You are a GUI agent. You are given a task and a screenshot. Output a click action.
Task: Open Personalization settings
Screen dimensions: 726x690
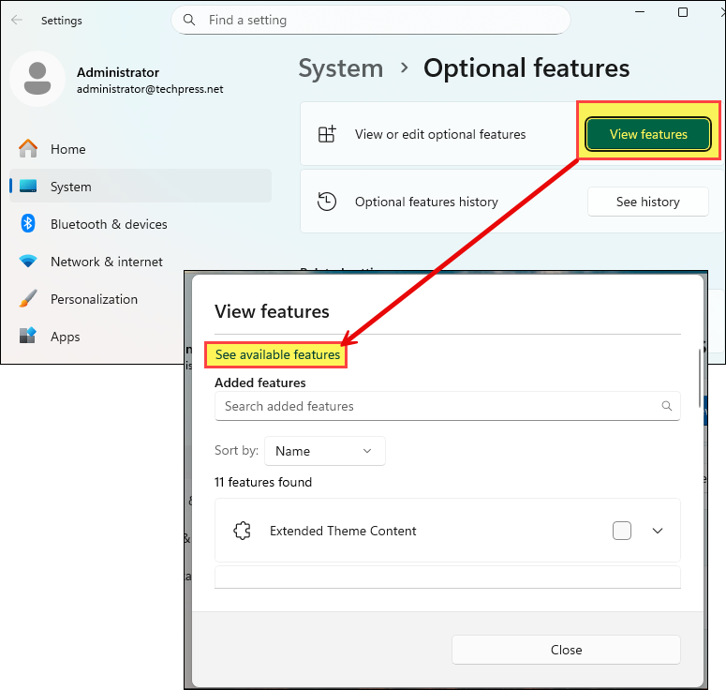pyautogui.click(x=97, y=299)
